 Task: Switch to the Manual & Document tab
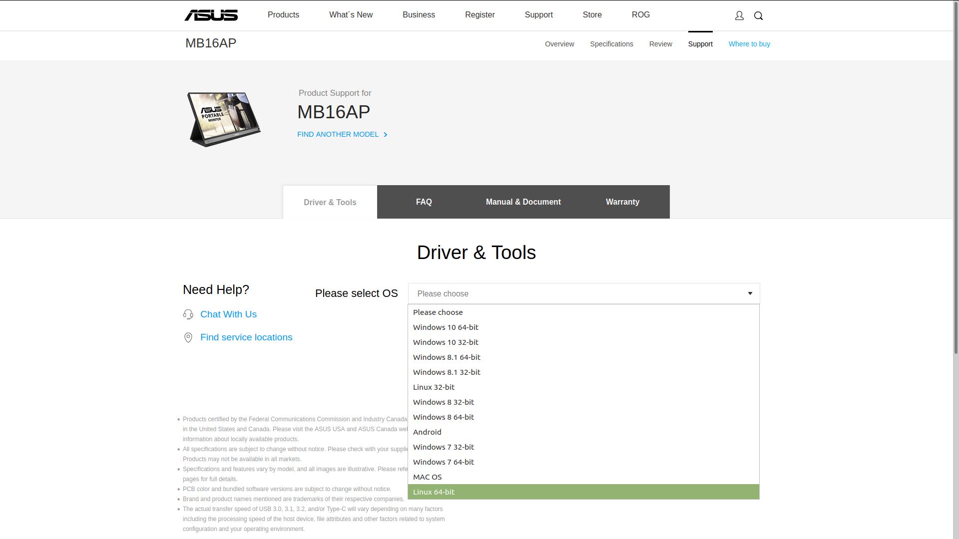[523, 202]
